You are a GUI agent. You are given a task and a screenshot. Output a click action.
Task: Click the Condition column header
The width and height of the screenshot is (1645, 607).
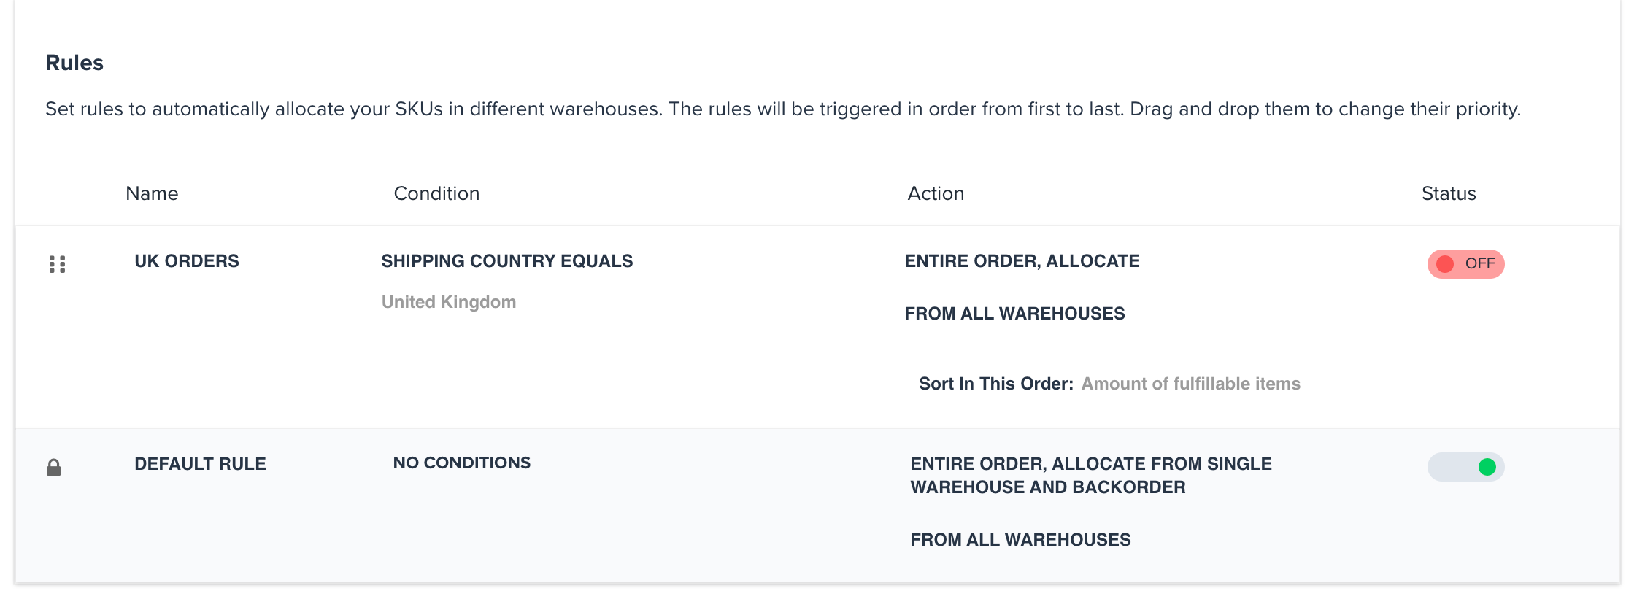point(436,193)
